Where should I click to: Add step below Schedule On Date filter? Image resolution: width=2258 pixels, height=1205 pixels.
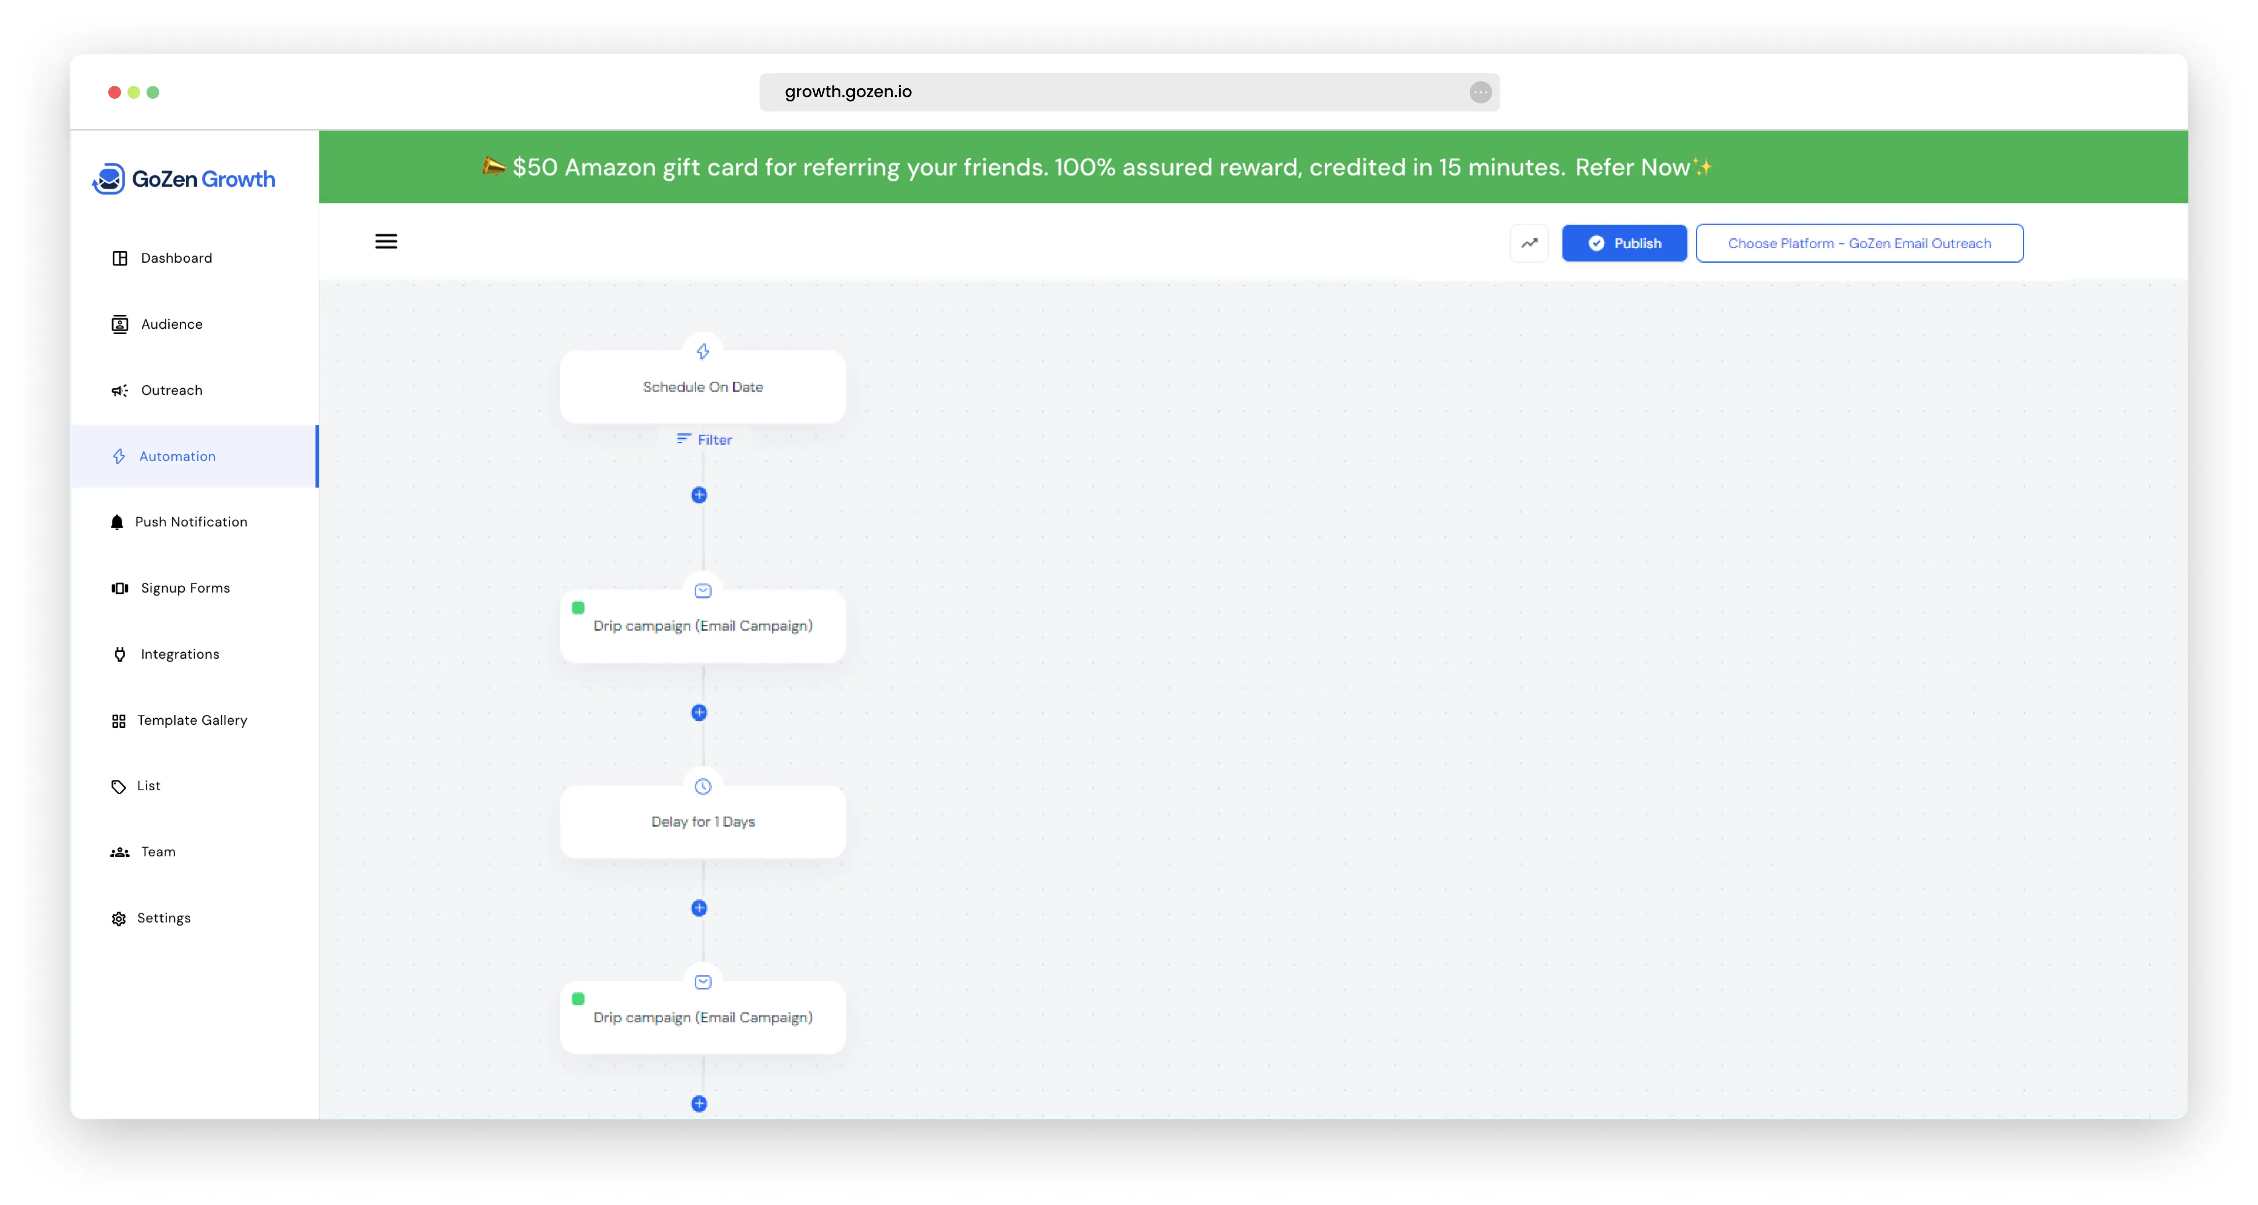pyautogui.click(x=699, y=495)
